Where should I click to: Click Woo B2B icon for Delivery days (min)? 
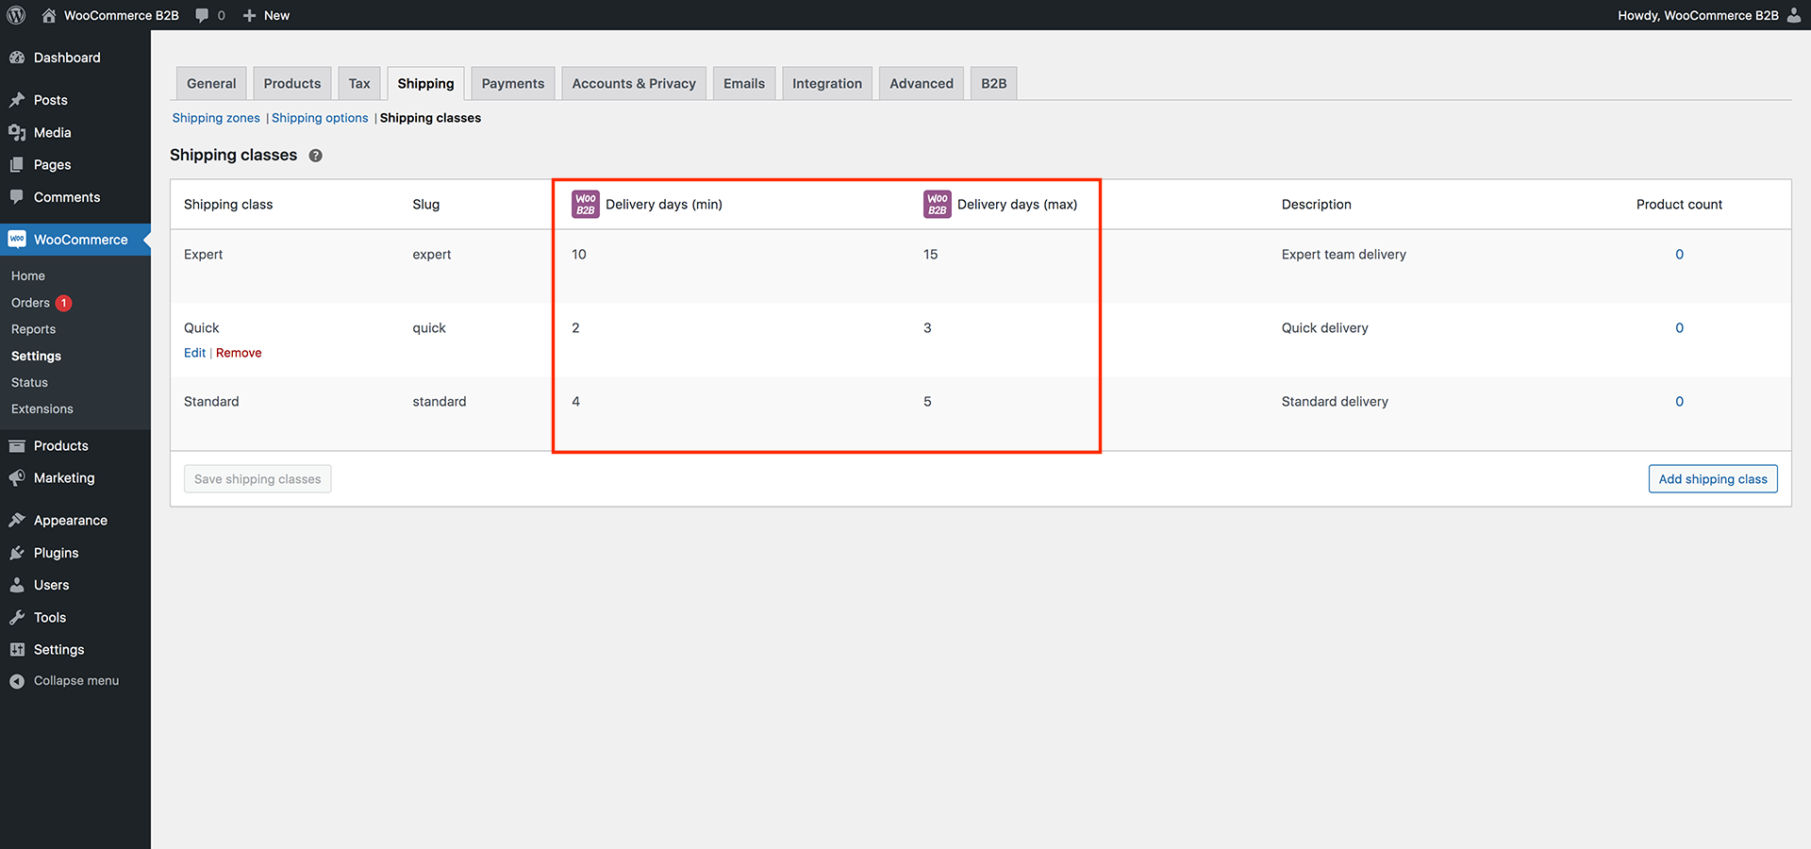click(x=586, y=205)
